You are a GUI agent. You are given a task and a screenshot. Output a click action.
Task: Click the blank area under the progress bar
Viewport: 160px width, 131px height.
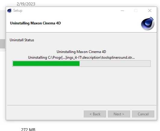[x=81, y=86]
